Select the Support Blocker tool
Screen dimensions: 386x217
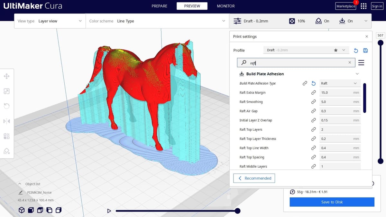pyautogui.click(x=6, y=151)
